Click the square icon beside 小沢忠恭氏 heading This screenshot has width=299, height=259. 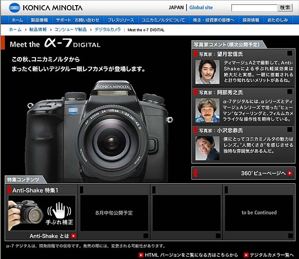point(290,129)
